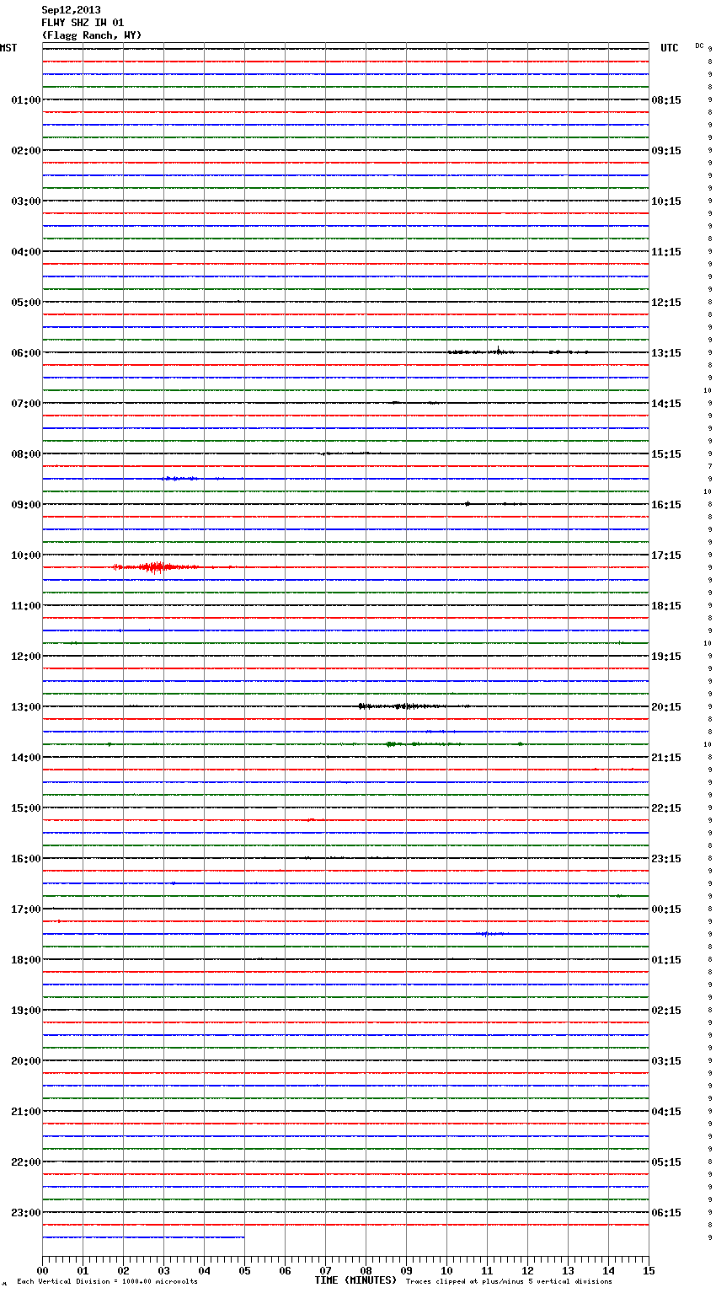Screen dimensions: 716x1293
Task: Click the date text Sep12,2013
Action: (x=71, y=10)
